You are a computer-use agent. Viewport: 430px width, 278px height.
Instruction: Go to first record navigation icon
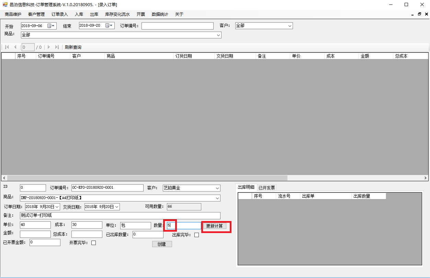coord(7,47)
